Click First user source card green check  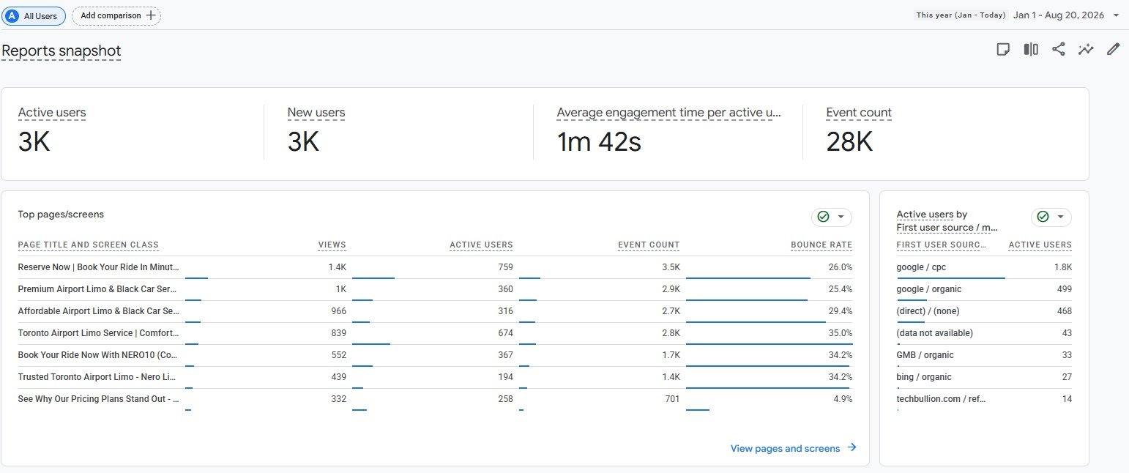click(x=1043, y=217)
